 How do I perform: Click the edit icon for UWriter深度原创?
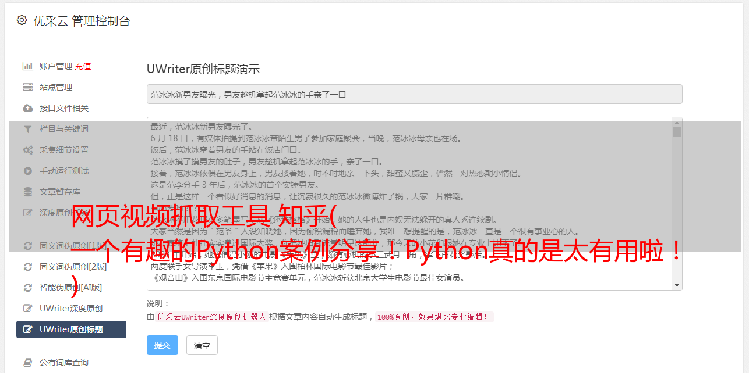pyautogui.click(x=27, y=309)
